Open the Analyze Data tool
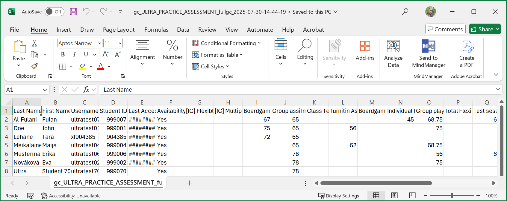This screenshot has height=201, width=507. (x=393, y=54)
